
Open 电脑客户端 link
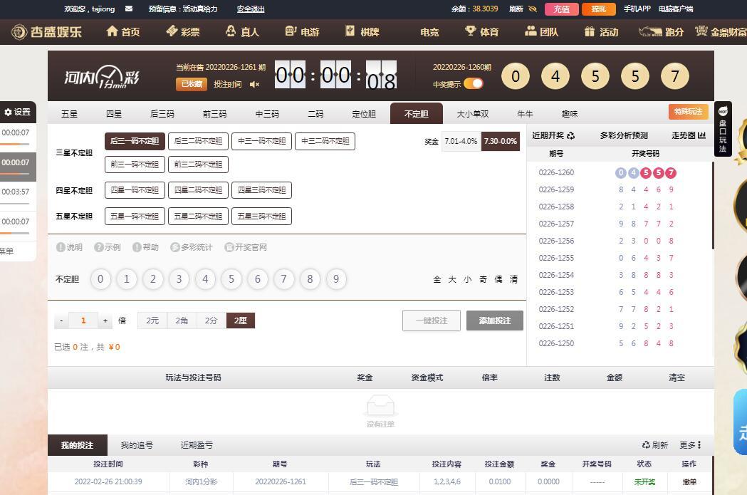pos(676,9)
